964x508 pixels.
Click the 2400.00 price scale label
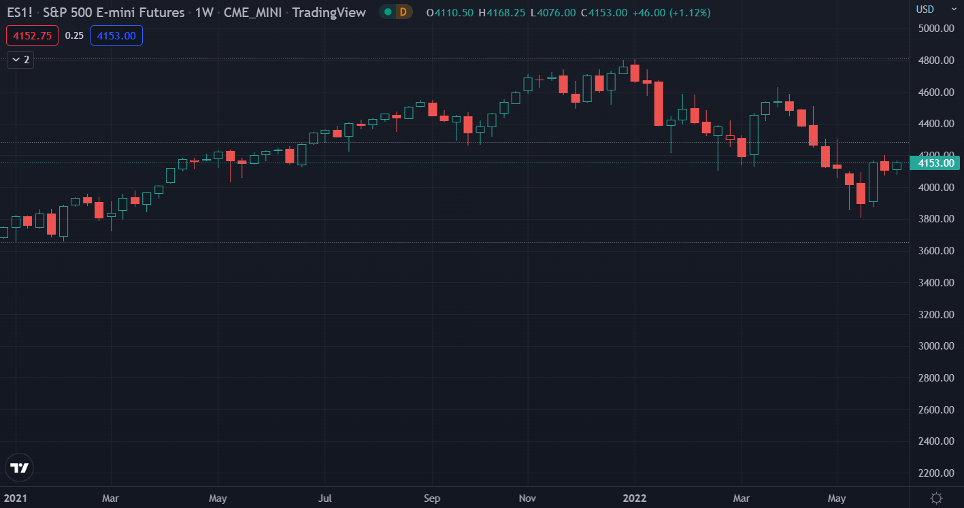937,441
